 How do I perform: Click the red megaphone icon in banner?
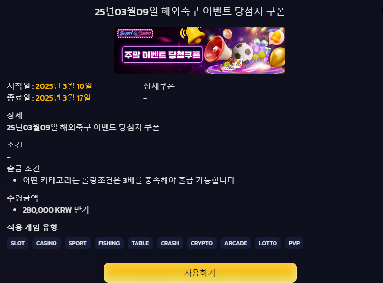[x=217, y=49]
